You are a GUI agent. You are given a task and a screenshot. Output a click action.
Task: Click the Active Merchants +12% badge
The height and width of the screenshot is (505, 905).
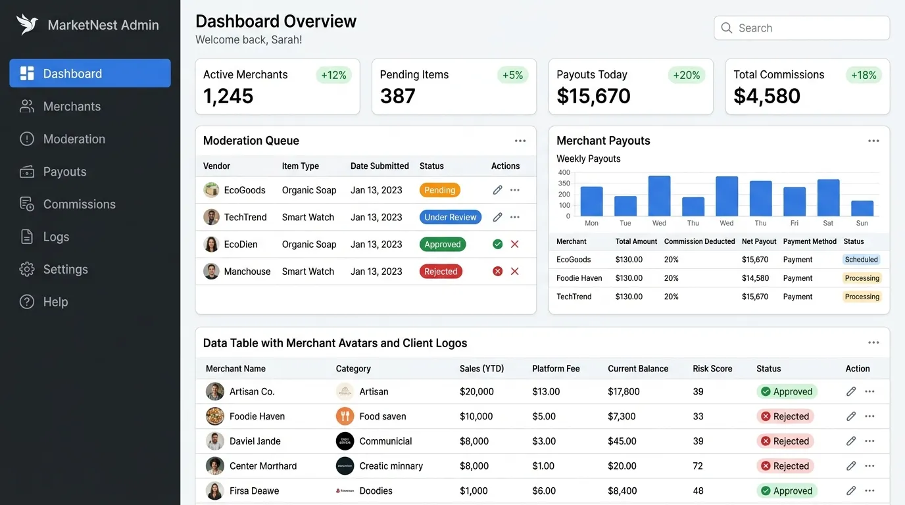point(334,75)
